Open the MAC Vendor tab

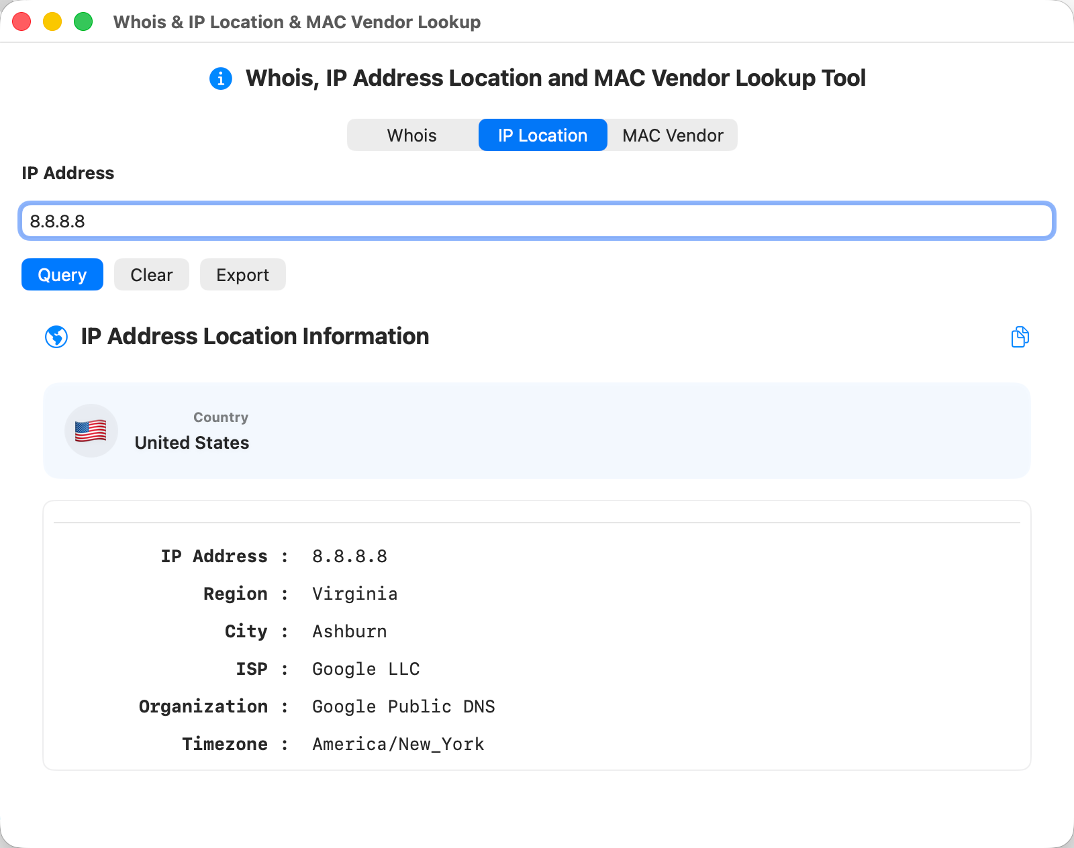672,135
